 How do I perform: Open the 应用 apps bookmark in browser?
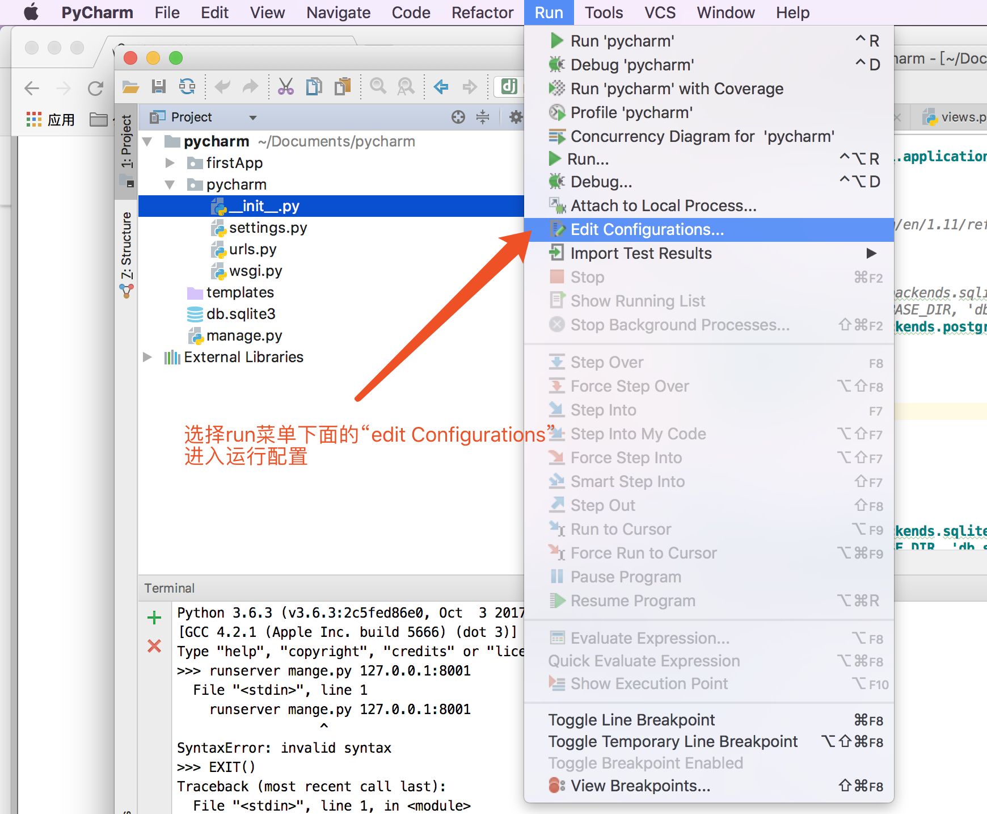coord(50,119)
